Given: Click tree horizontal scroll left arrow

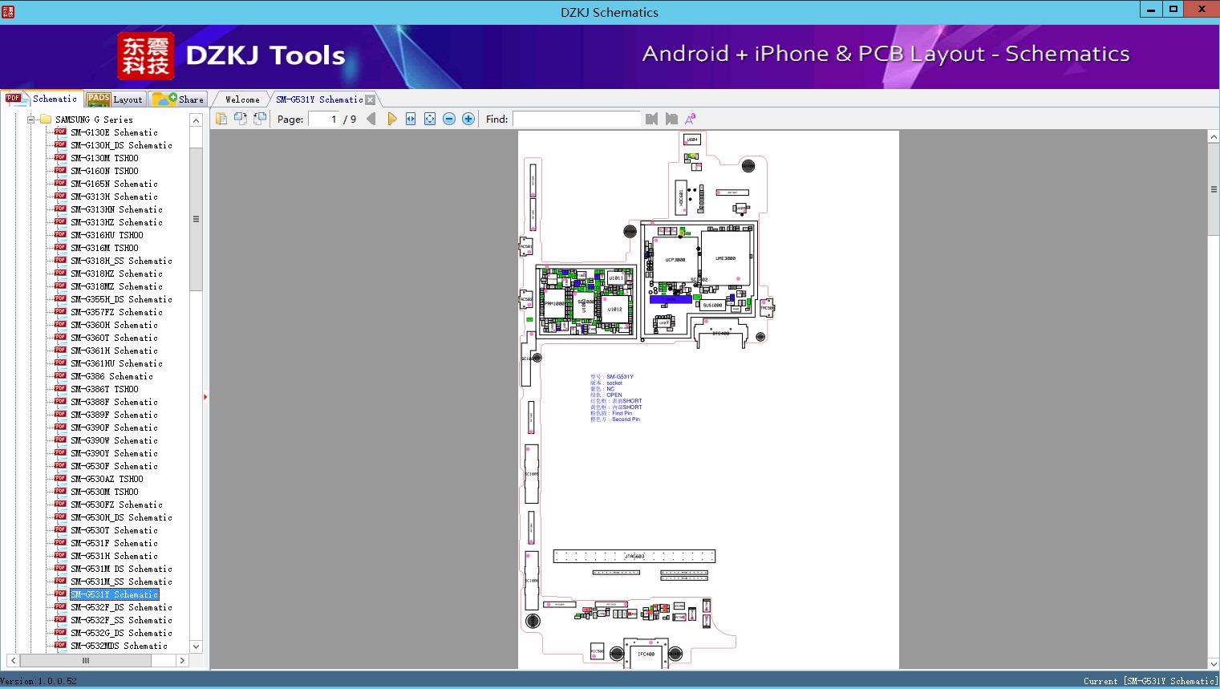Looking at the screenshot, I should (x=13, y=661).
